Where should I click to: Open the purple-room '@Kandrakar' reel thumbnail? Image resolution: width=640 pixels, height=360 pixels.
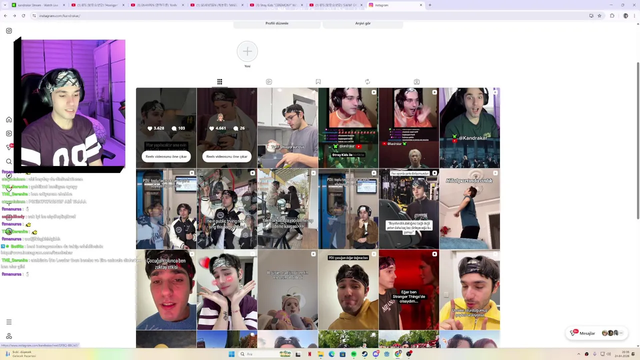click(x=469, y=128)
